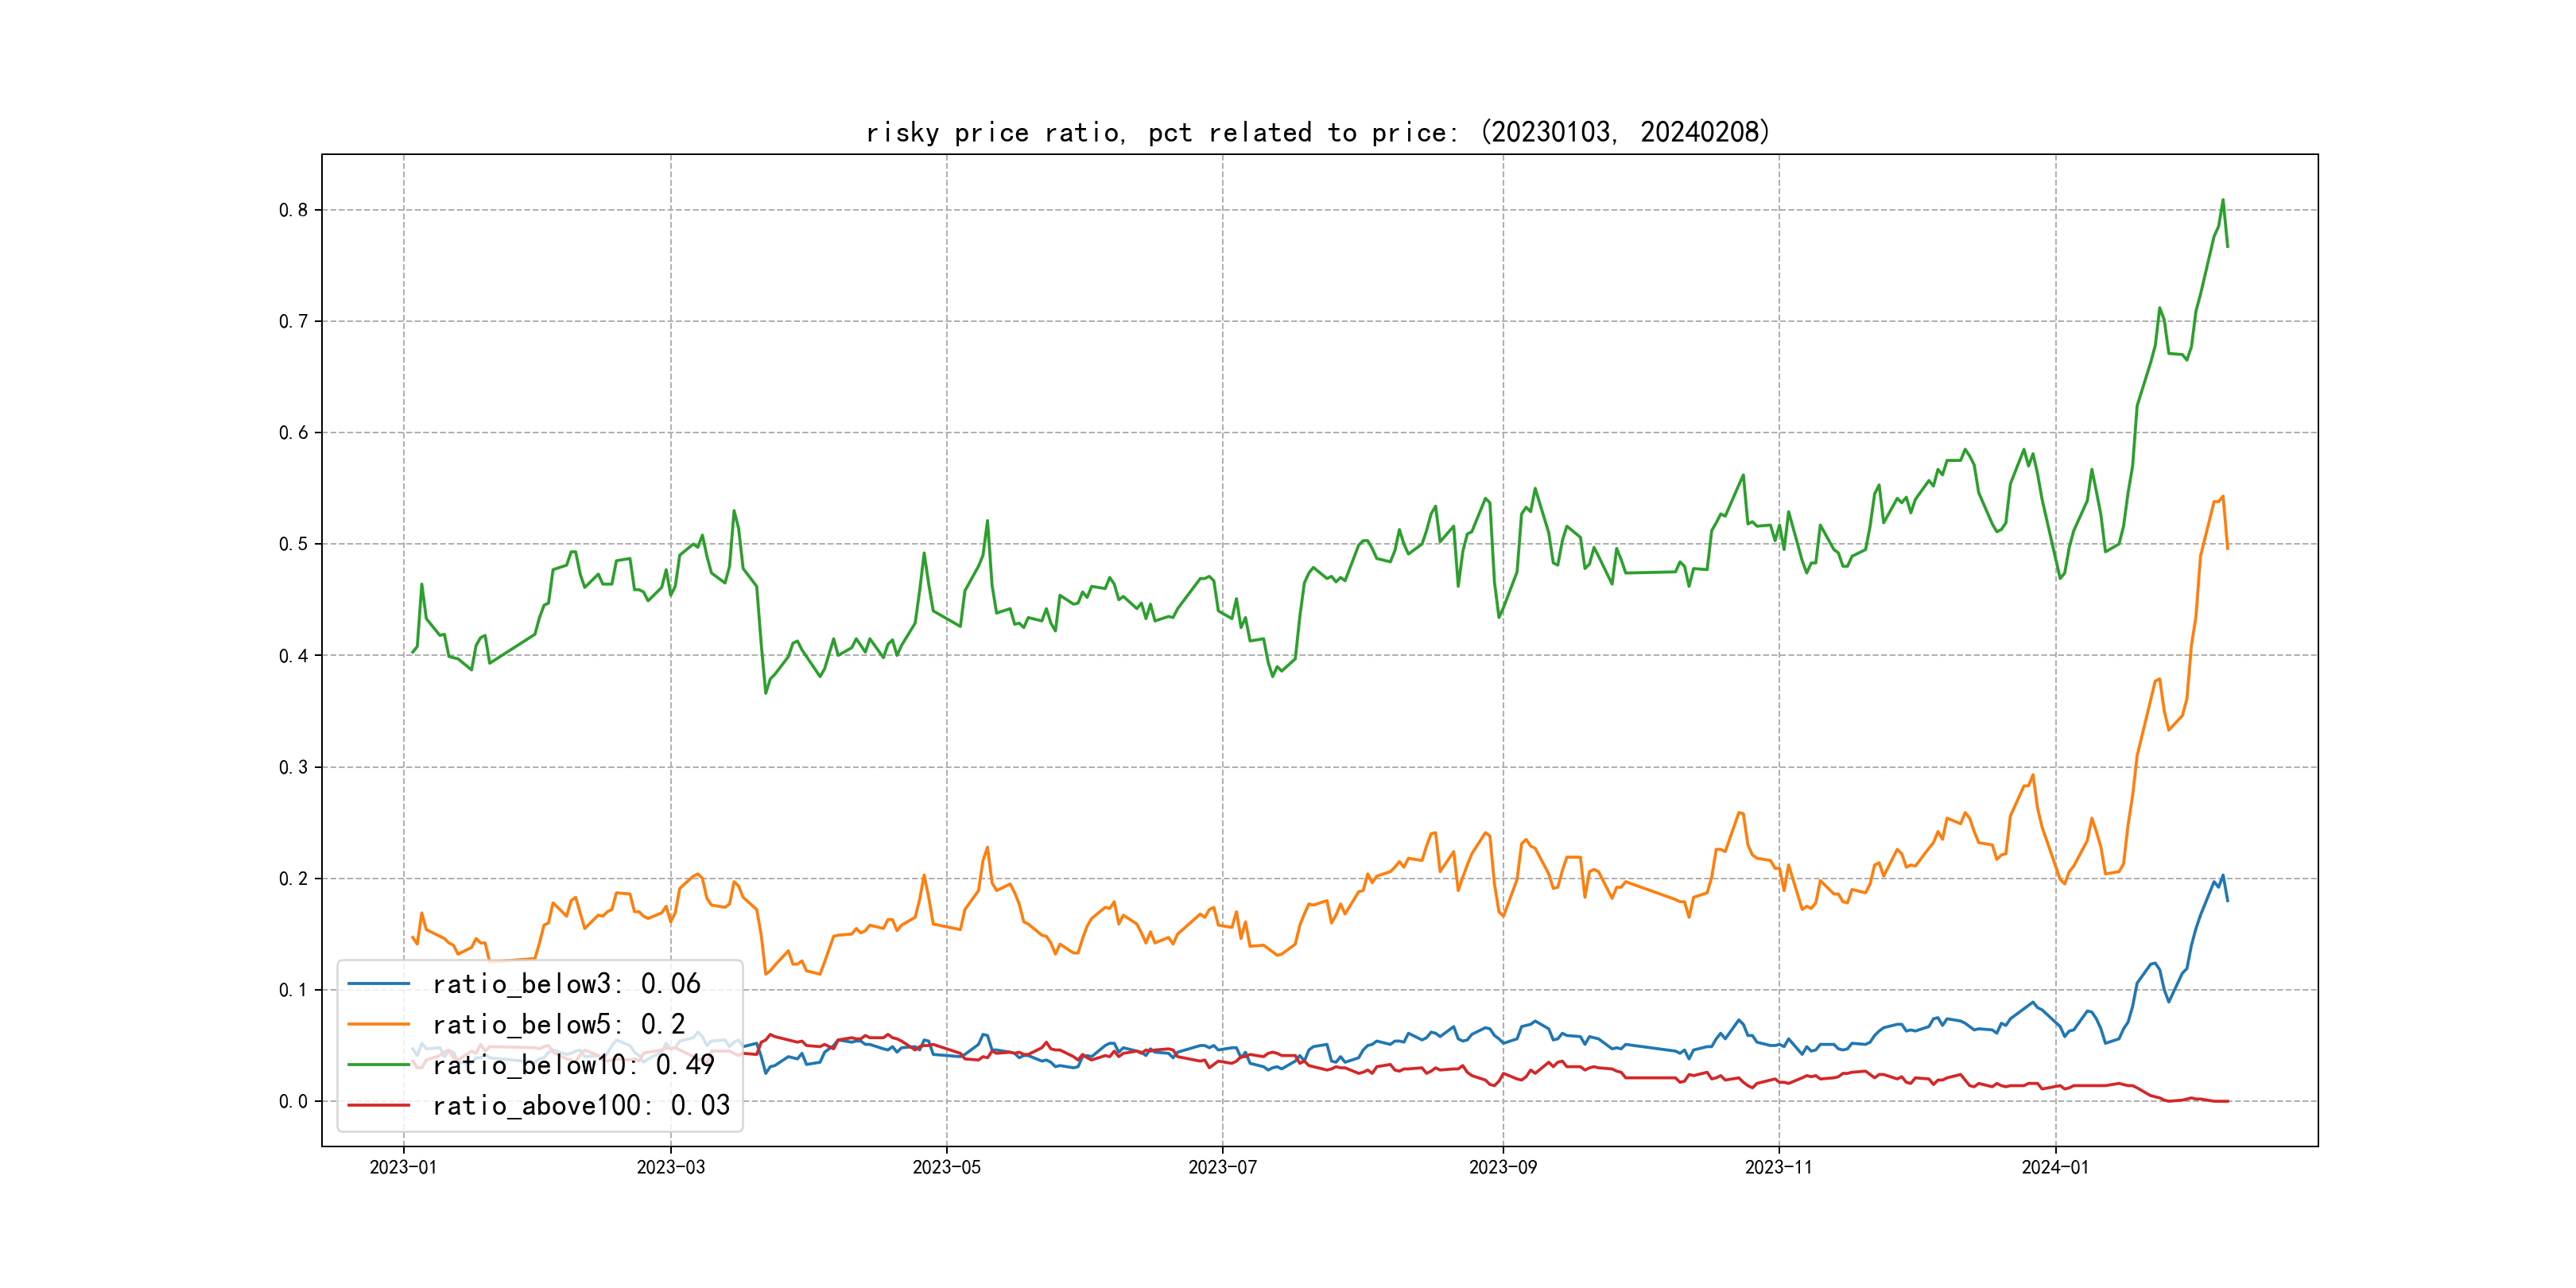Click the 0.5 y-axis tick label
This screenshot has height=1288, width=2576.
293,544
